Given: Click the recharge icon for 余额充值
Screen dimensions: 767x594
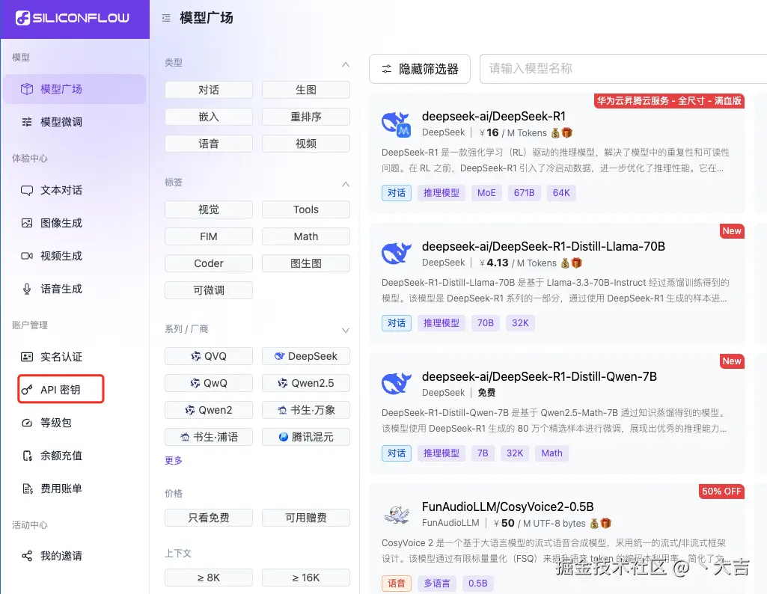Looking at the screenshot, I should (x=27, y=456).
